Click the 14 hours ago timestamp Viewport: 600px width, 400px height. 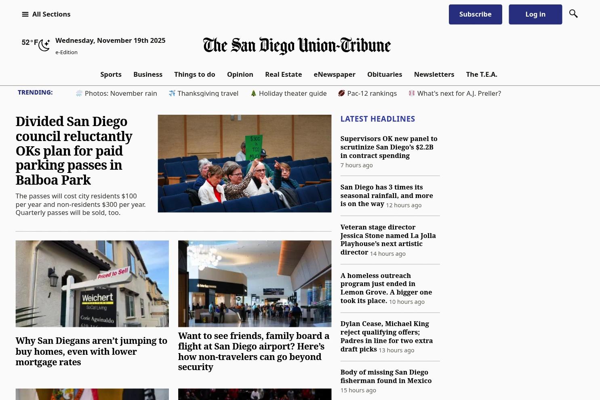tap(388, 254)
